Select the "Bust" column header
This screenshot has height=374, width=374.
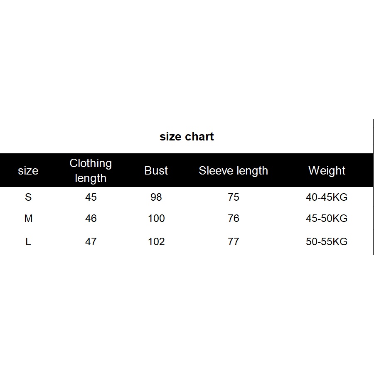click(x=156, y=171)
